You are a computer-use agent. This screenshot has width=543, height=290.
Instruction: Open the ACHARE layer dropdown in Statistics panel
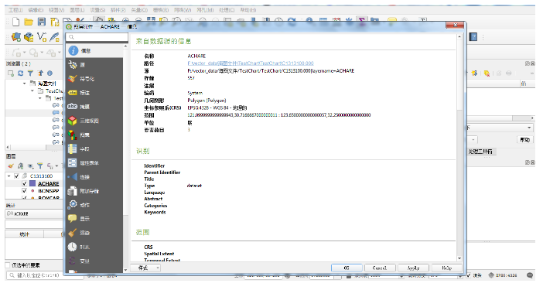34,214
